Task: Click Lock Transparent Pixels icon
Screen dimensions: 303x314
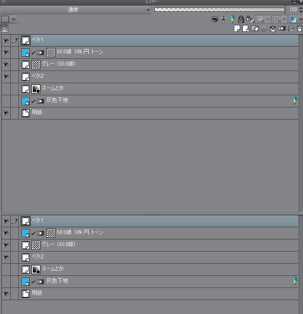Action: (x=250, y=19)
